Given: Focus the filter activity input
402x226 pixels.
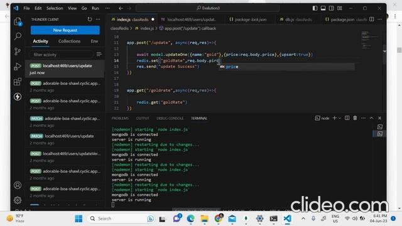Looking at the screenshot, I should click(x=62, y=55).
